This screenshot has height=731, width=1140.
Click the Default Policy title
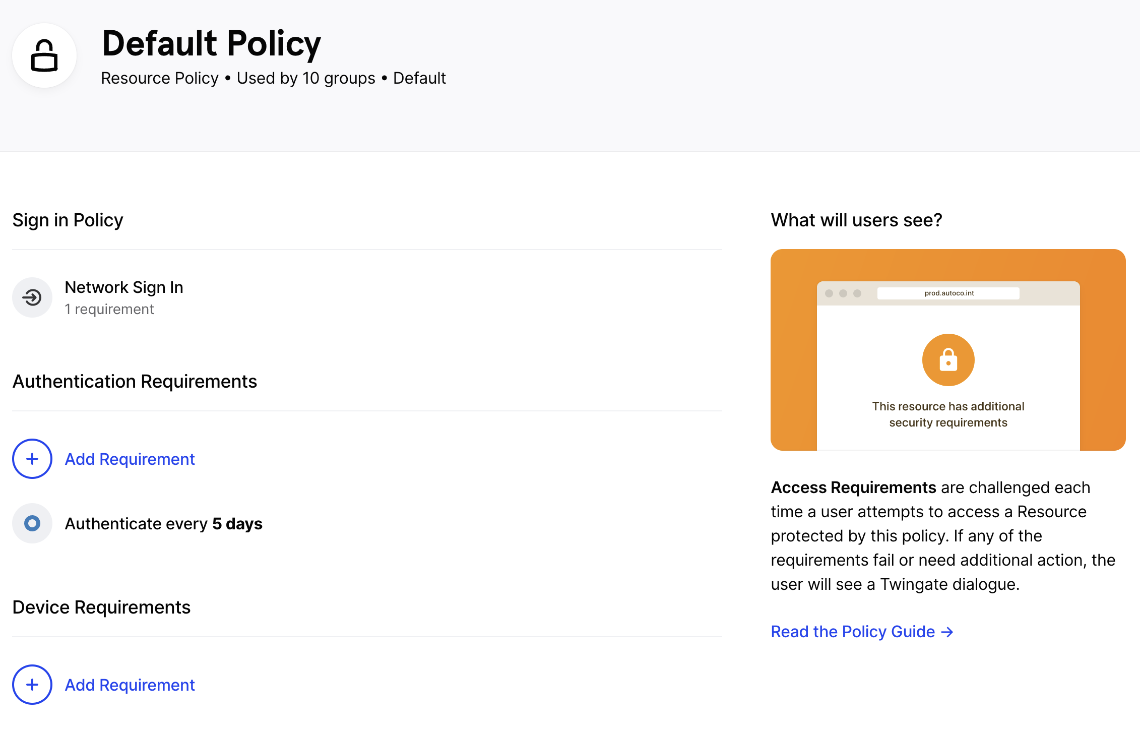click(x=211, y=43)
